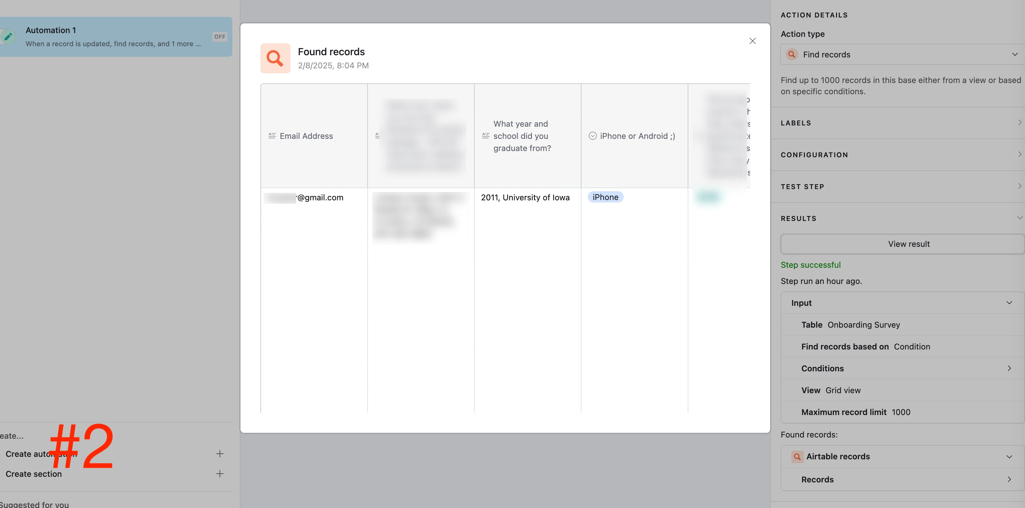Collapse the Input details panel
This screenshot has height=508, width=1025.
point(1009,303)
